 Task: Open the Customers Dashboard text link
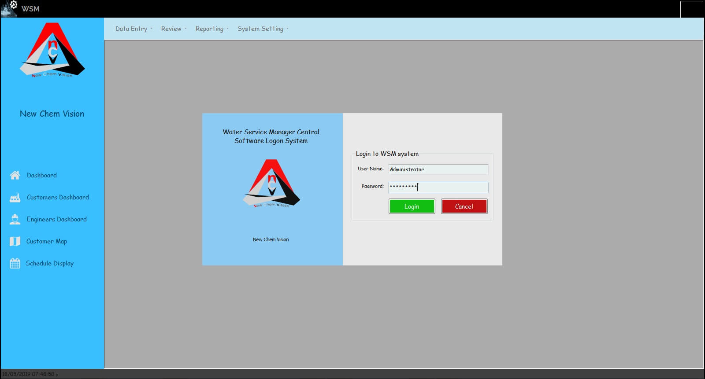click(x=58, y=197)
